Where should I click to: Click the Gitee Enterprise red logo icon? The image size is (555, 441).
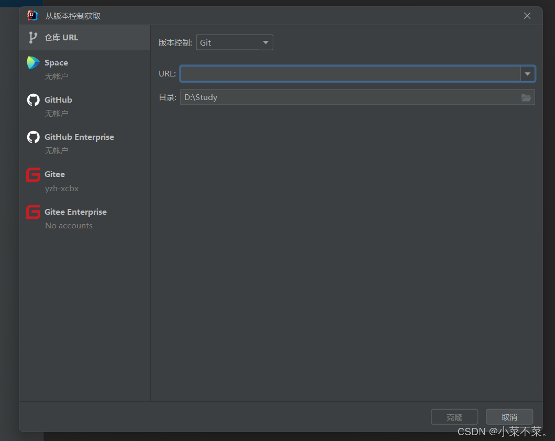click(x=34, y=212)
